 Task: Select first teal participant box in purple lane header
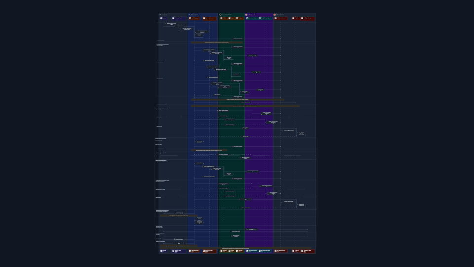(x=252, y=18)
